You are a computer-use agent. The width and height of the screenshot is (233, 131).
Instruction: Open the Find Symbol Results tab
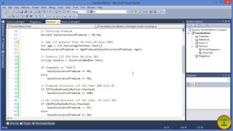pyautogui.click(x=43, y=123)
